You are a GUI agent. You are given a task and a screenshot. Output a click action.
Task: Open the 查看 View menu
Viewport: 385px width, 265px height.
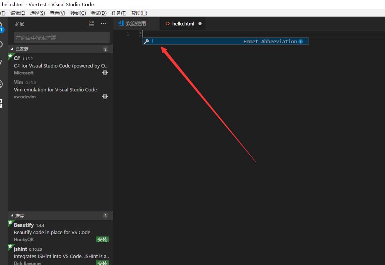[57, 13]
